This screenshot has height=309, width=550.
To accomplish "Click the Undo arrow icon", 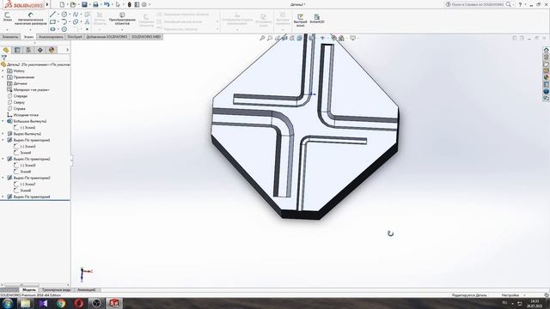I will (107, 4).
